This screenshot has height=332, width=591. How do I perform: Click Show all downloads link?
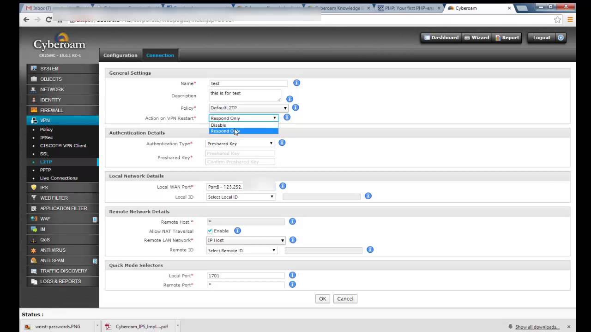click(537, 327)
